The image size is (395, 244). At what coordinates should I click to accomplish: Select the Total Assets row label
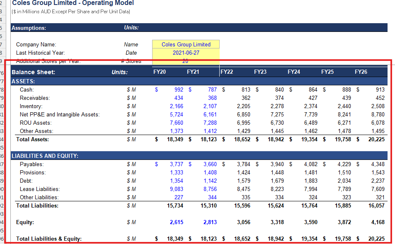(32, 140)
